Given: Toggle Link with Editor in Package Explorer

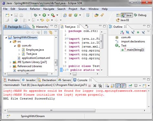Looking at the screenshot, I should click(51, 32).
